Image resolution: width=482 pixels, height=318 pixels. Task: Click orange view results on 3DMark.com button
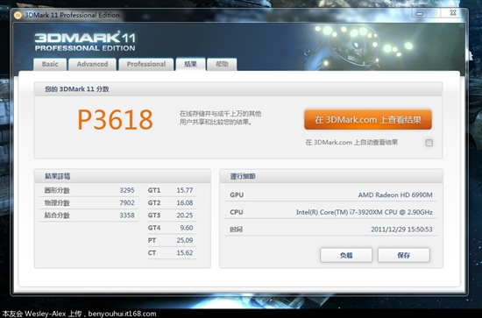click(368, 119)
